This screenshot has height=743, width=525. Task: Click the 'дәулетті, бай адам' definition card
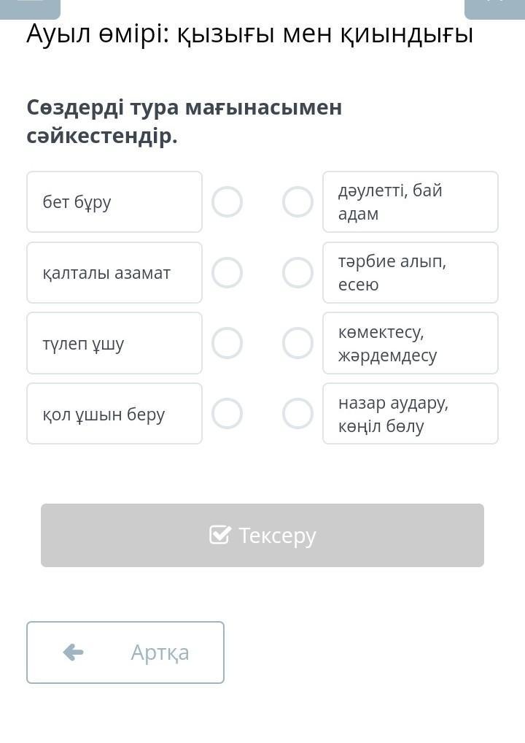411,202
